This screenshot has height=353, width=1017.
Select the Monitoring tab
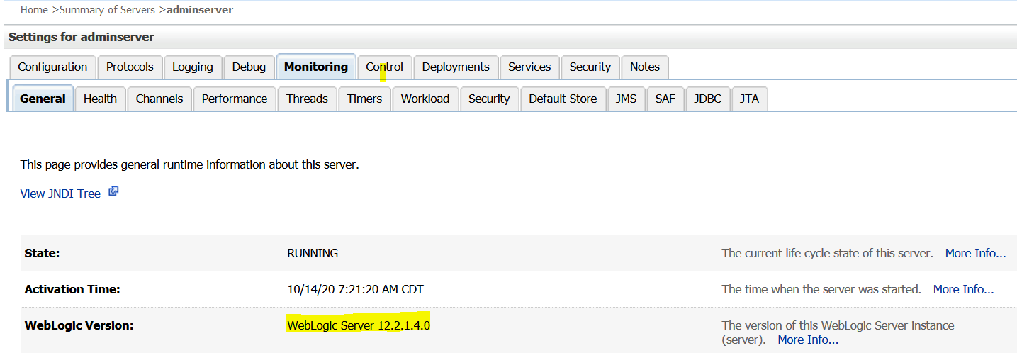tap(316, 67)
